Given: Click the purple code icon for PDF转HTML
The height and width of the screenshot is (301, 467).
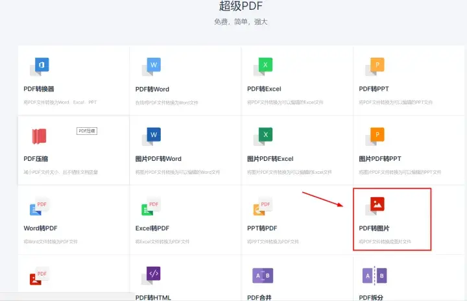Looking at the screenshot, I should coord(151,276).
